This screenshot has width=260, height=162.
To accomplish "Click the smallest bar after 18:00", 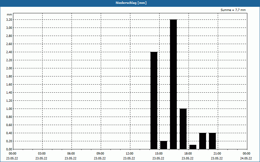I will (193, 147).
